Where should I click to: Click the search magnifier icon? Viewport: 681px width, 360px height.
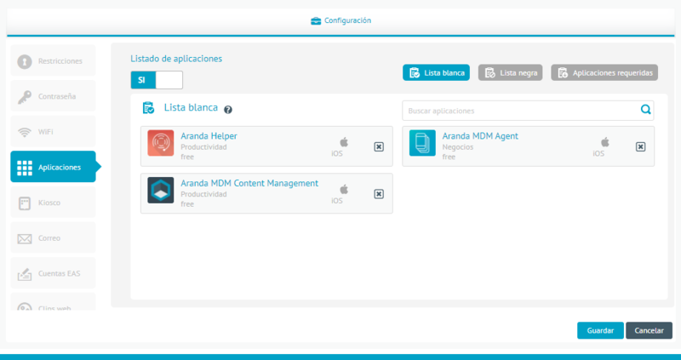click(x=645, y=110)
